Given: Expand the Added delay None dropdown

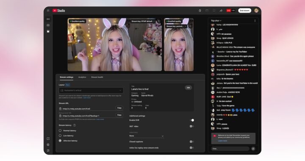Looking at the screenshot, I should coord(147,136).
